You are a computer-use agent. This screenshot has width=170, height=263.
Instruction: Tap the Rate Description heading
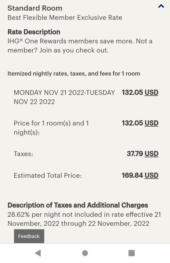[34, 32]
